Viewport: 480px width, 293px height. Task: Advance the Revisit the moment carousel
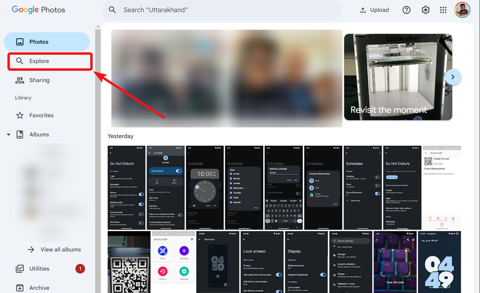click(x=453, y=77)
